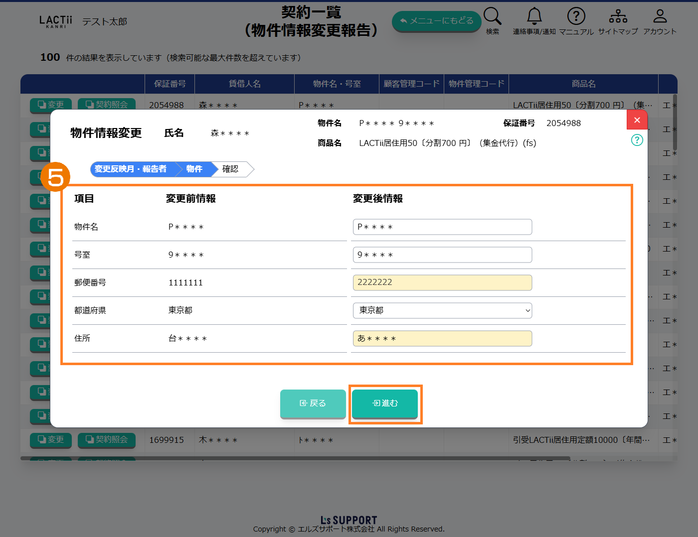Select the 変更反映月・報告者 step tab

(131, 169)
